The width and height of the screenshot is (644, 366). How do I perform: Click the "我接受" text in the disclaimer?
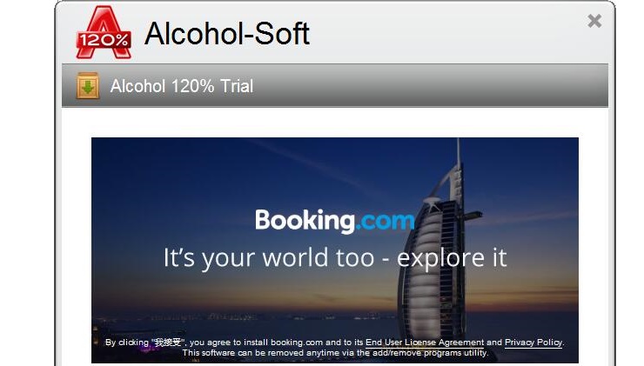pos(168,343)
